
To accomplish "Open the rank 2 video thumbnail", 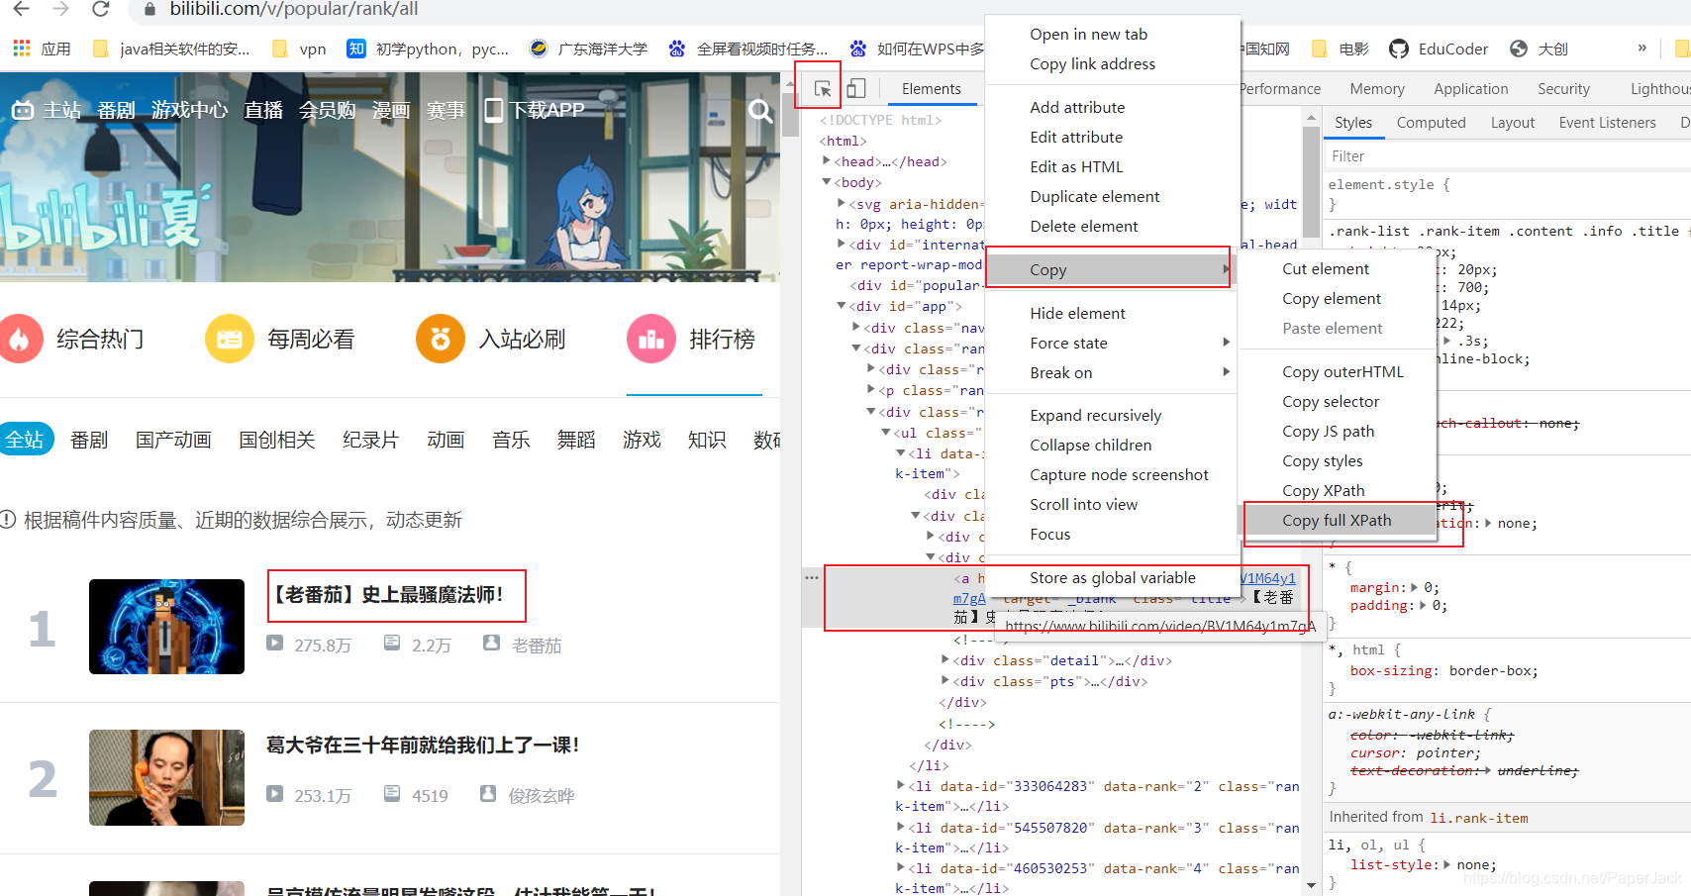I will click(166, 777).
